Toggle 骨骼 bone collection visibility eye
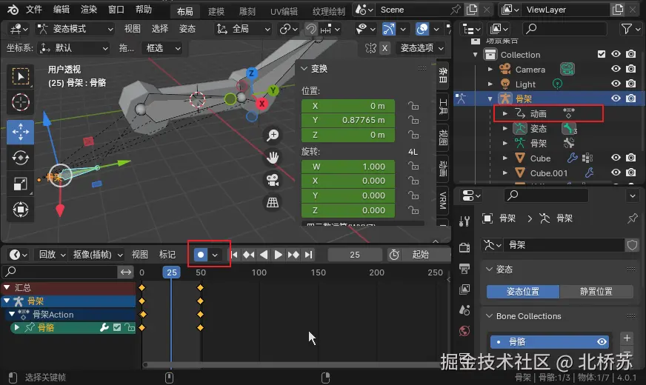Screen dimensions: 646x385 click(x=602, y=342)
